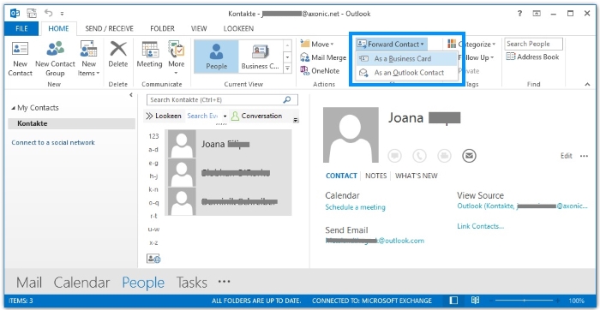Open the Address Book
Image resolution: width=600 pixels, height=310 pixels.
[532, 57]
